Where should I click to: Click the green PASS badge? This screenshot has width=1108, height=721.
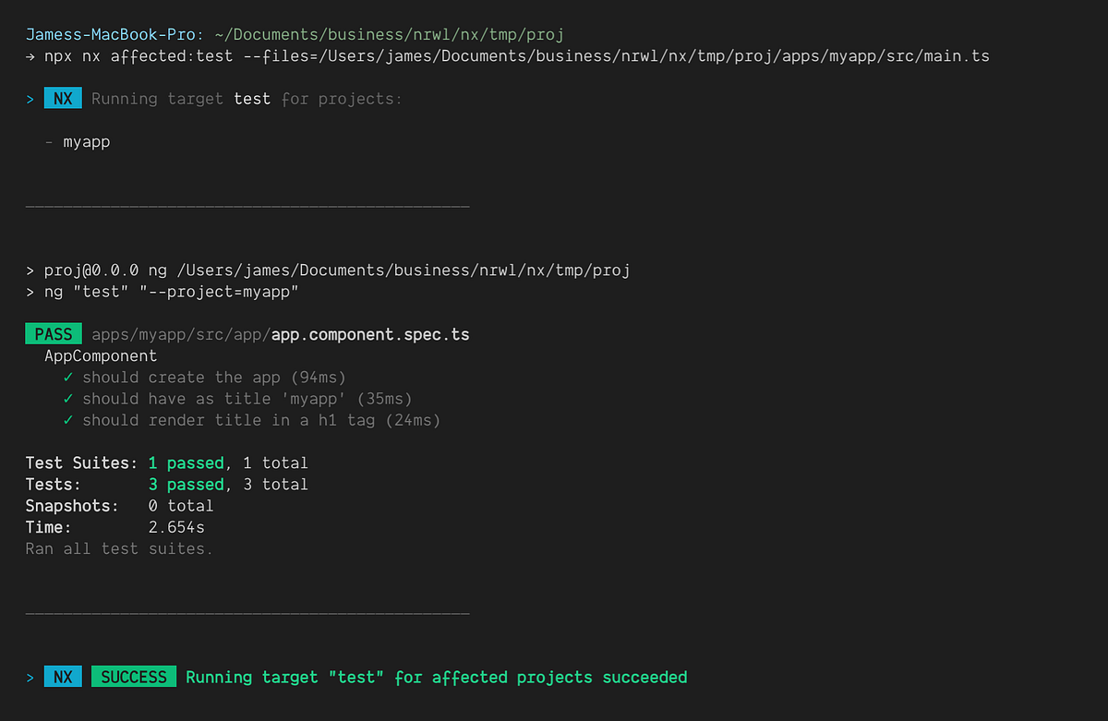pos(53,333)
